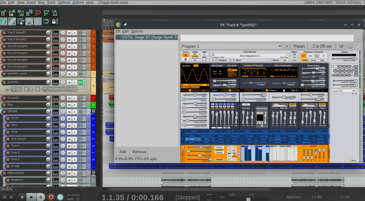Arm the DRUMS folder track for recording
Image resolution: width=365 pixels, height=201 pixels.
(4, 112)
